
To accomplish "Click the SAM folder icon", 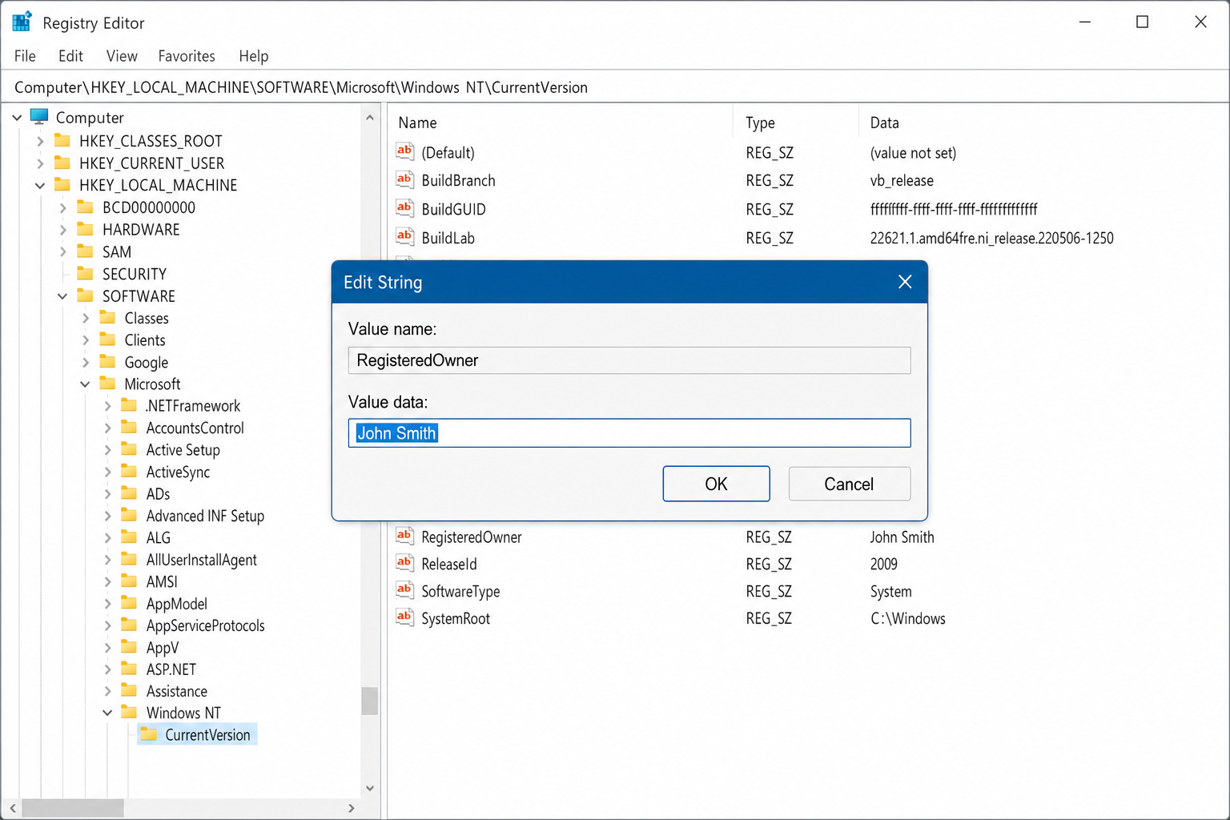I will coord(85,251).
